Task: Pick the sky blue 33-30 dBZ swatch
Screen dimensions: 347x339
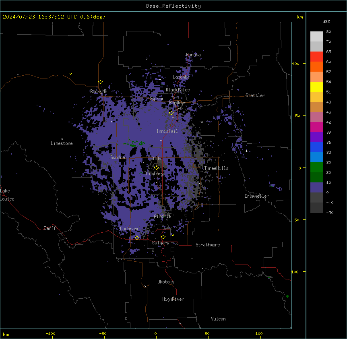Action: pos(316,157)
